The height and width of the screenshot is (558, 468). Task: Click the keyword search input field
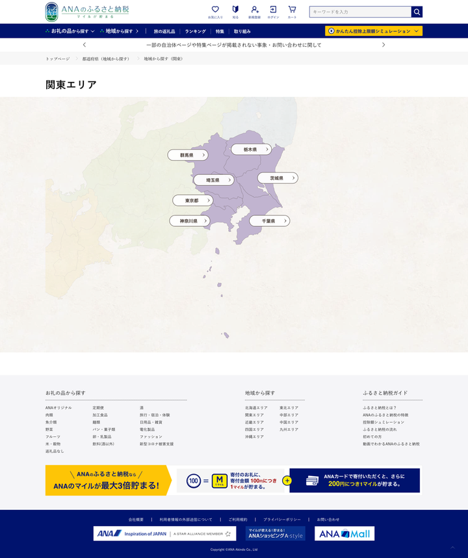tap(360, 12)
